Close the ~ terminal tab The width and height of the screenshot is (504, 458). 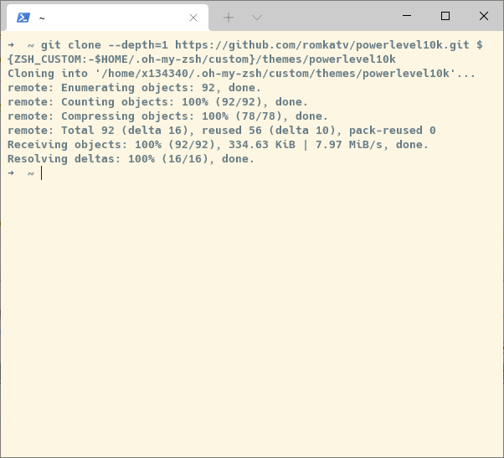193,18
